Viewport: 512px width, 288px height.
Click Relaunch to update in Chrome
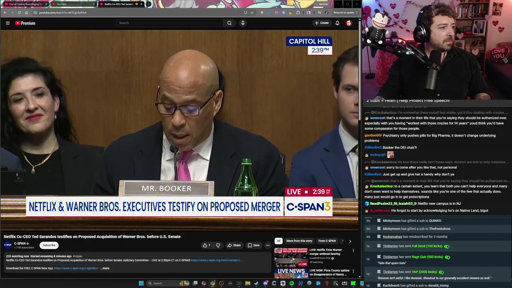point(343,12)
